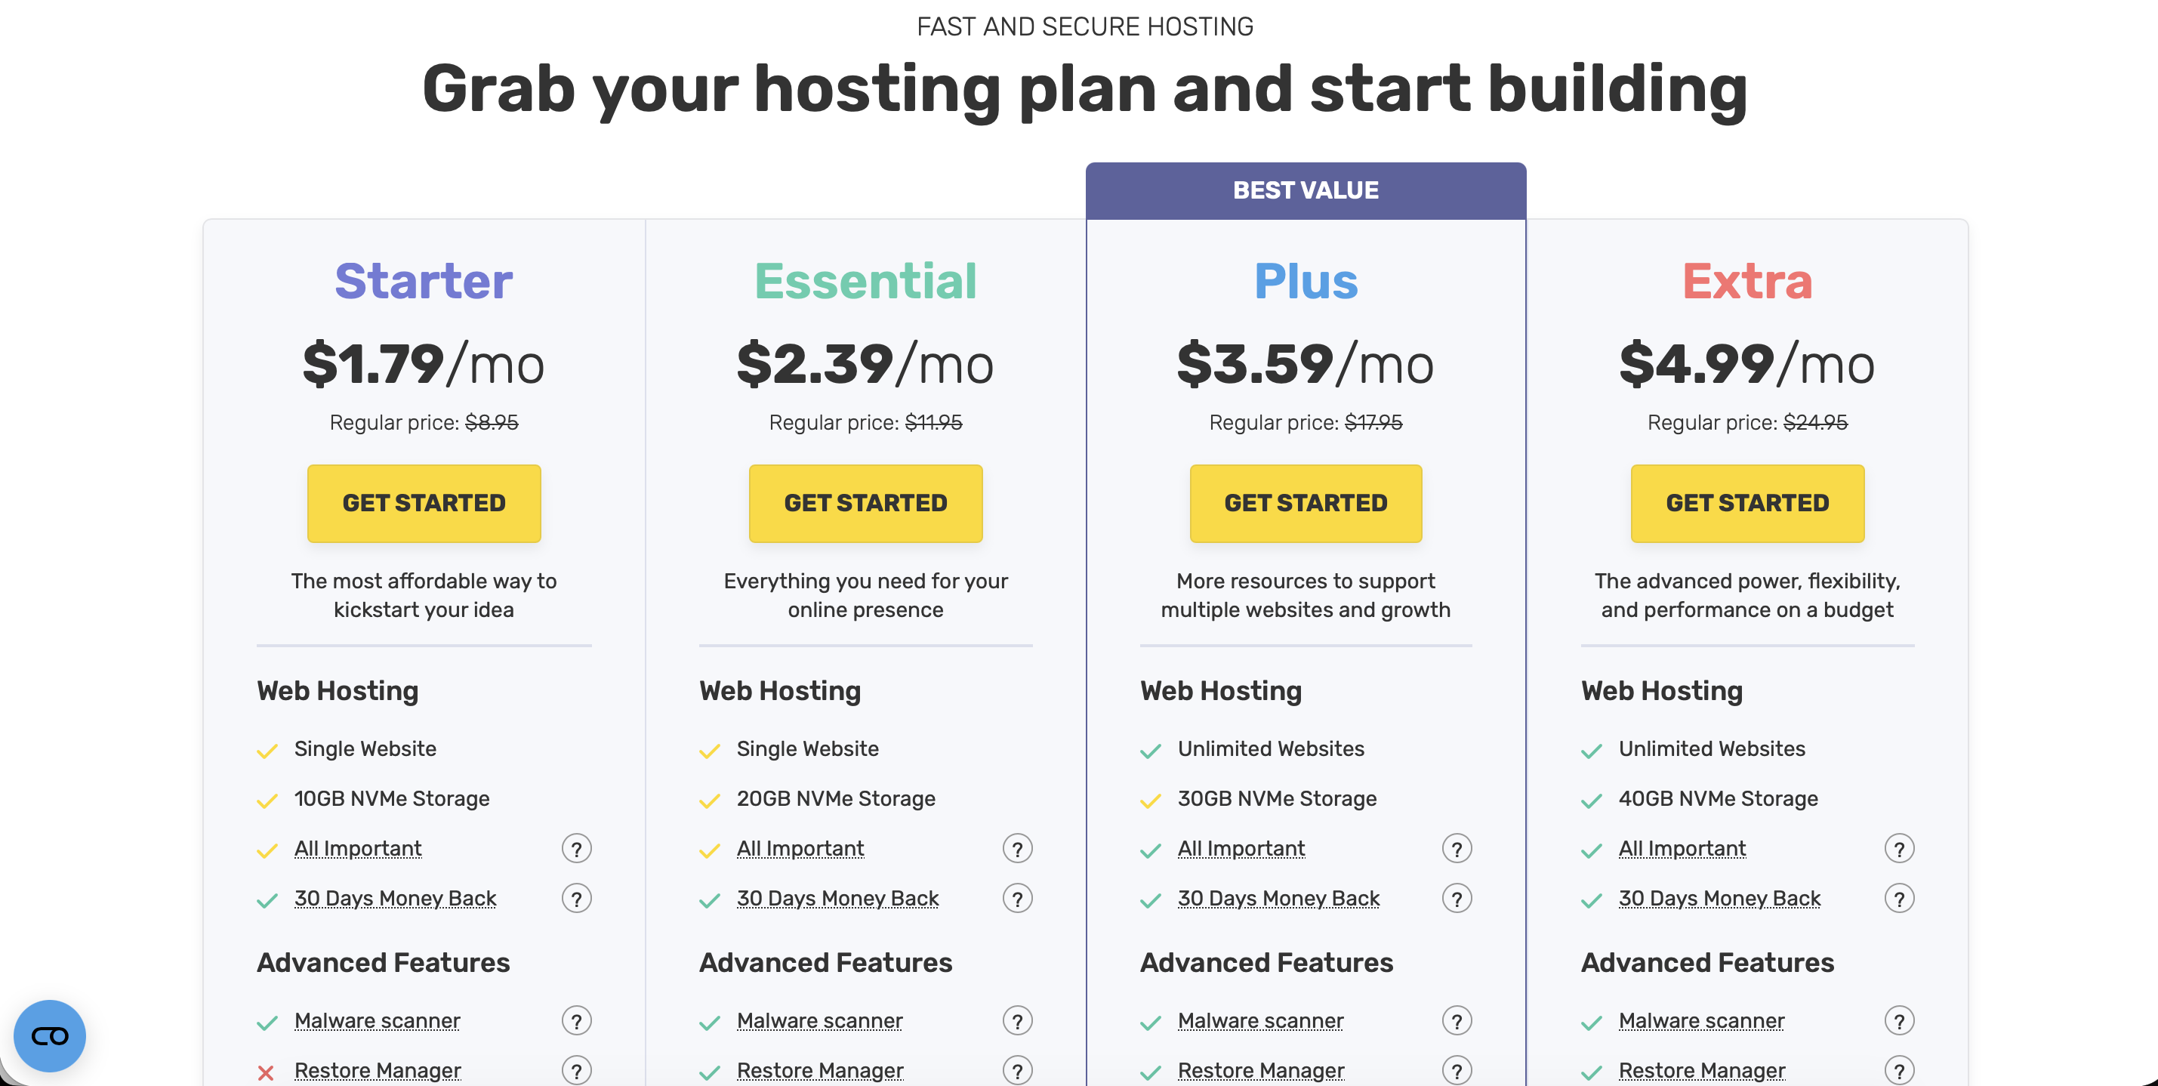This screenshot has width=2158, height=1086.
Task: Select the Extra plan title heading
Action: click(x=1747, y=281)
